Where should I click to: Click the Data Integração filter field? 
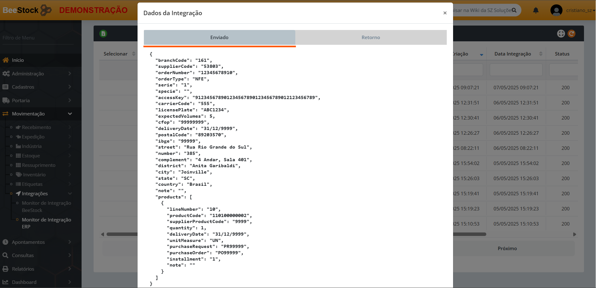click(516, 70)
